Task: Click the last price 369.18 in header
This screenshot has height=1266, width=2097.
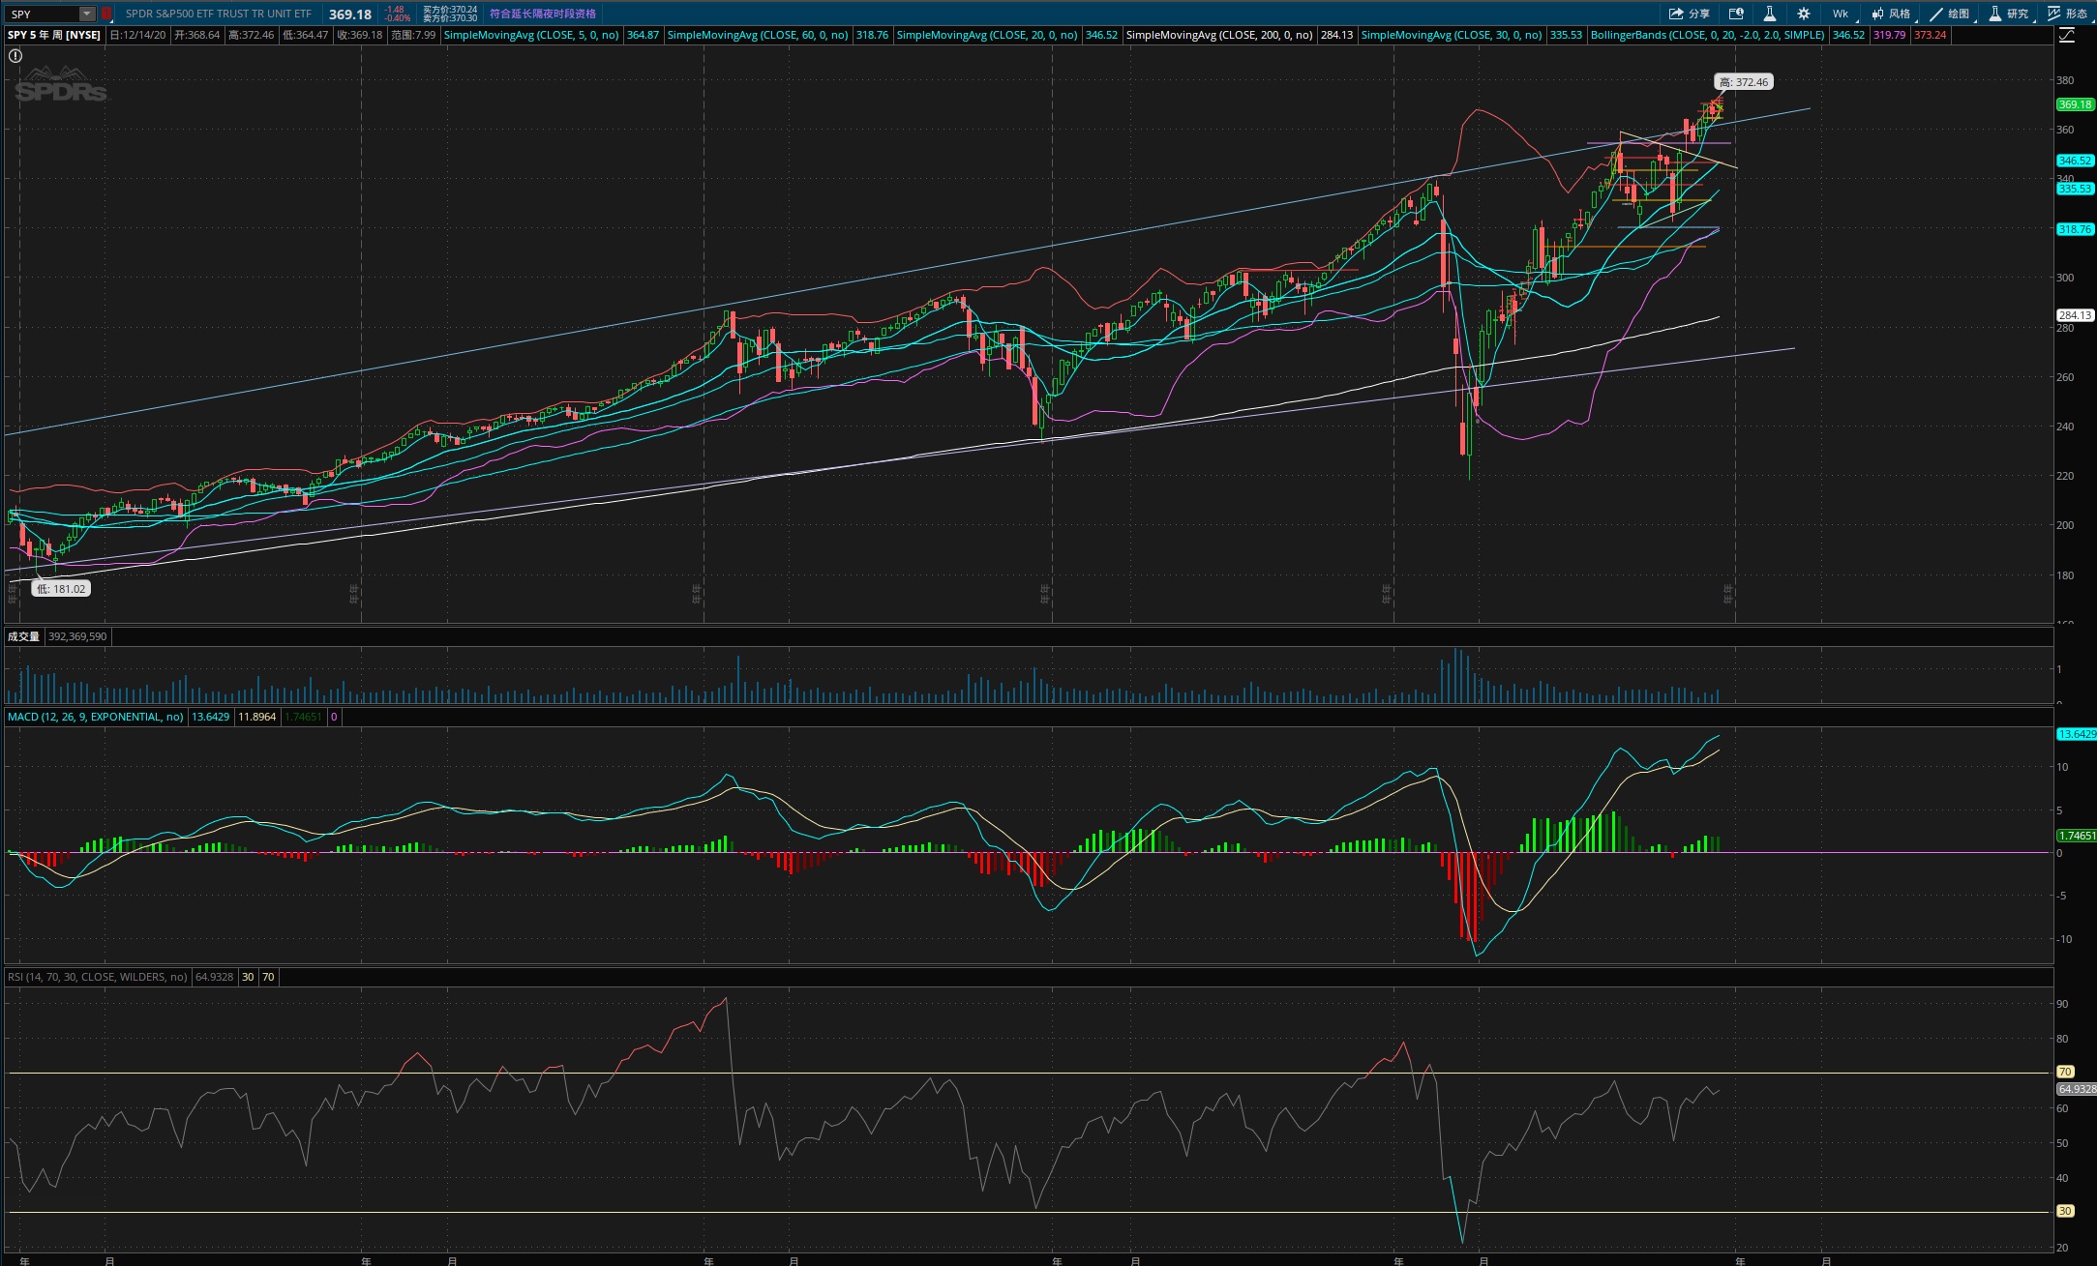Action: click(350, 15)
